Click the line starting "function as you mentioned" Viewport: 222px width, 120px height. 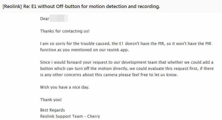[x=84, y=50]
